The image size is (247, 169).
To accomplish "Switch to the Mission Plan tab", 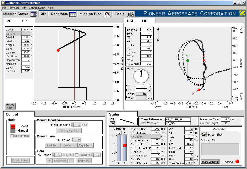I will pyautogui.click(x=95, y=14).
